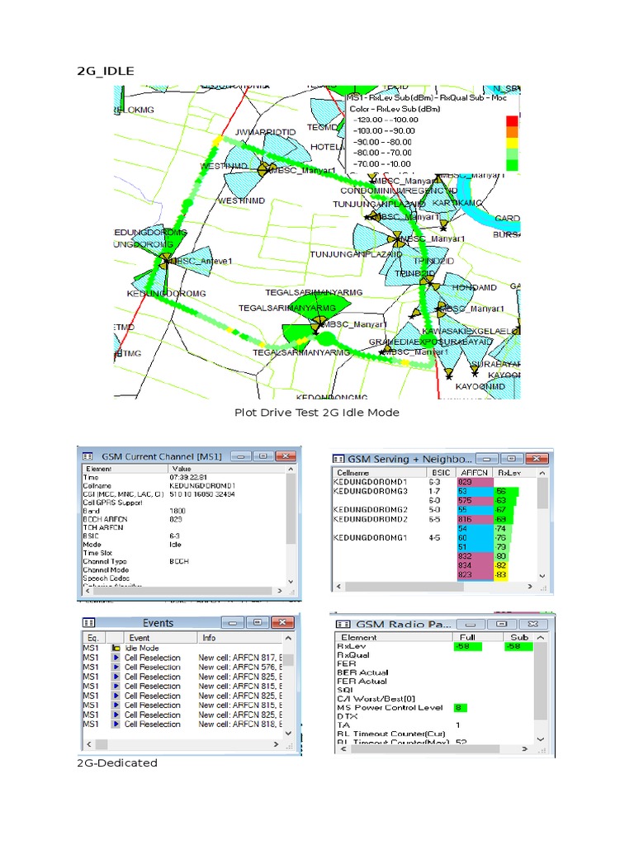Click the red -120 to -100 legend swatch
The image size is (634, 845).
pos(512,120)
